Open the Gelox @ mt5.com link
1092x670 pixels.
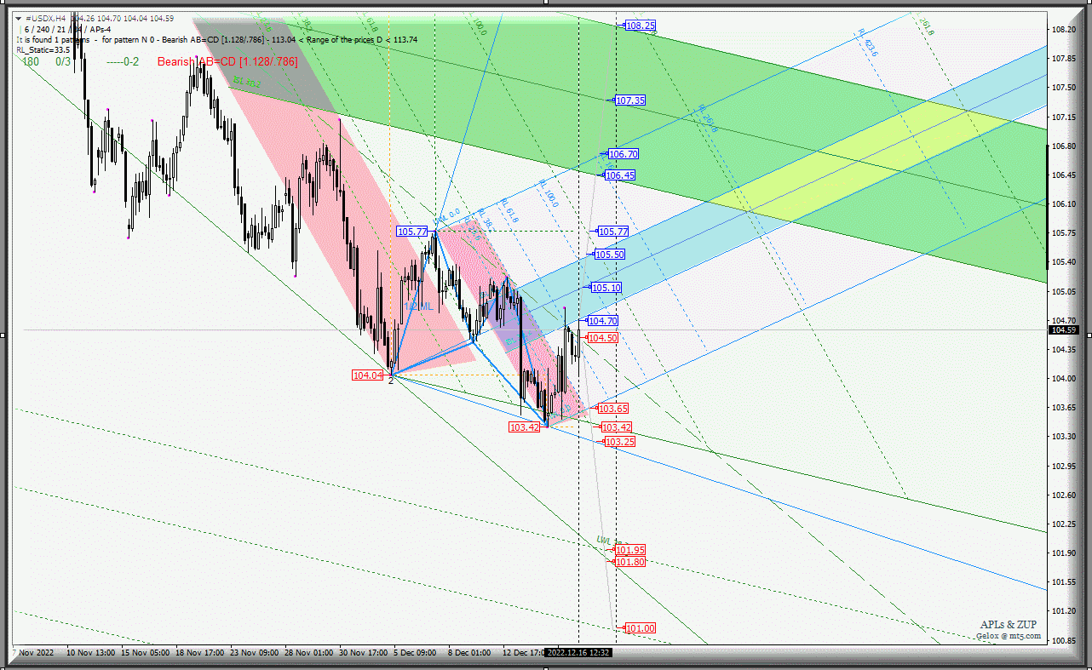1009,635
